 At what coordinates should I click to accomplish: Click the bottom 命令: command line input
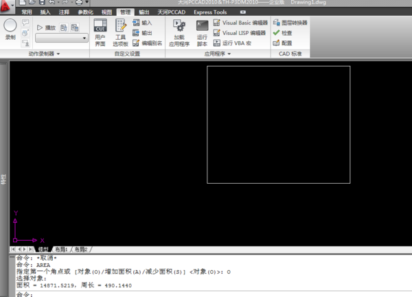(x=213, y=294)
